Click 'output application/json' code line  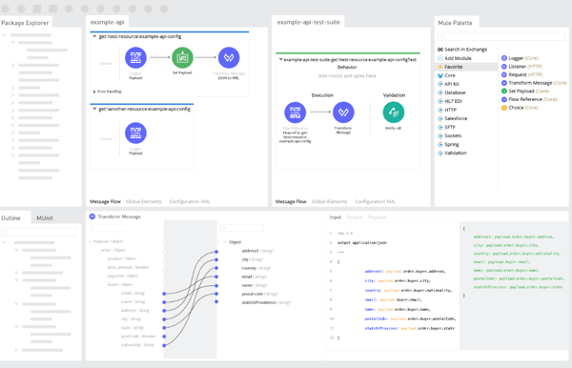click(362, 242)
